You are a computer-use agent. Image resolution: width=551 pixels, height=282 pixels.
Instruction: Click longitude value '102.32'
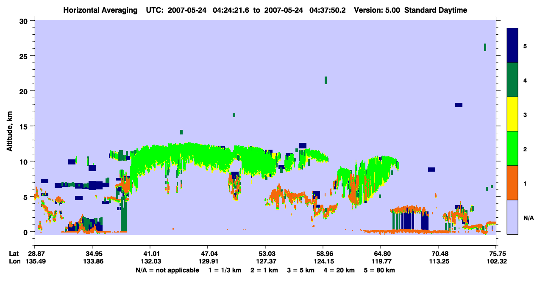496,261
